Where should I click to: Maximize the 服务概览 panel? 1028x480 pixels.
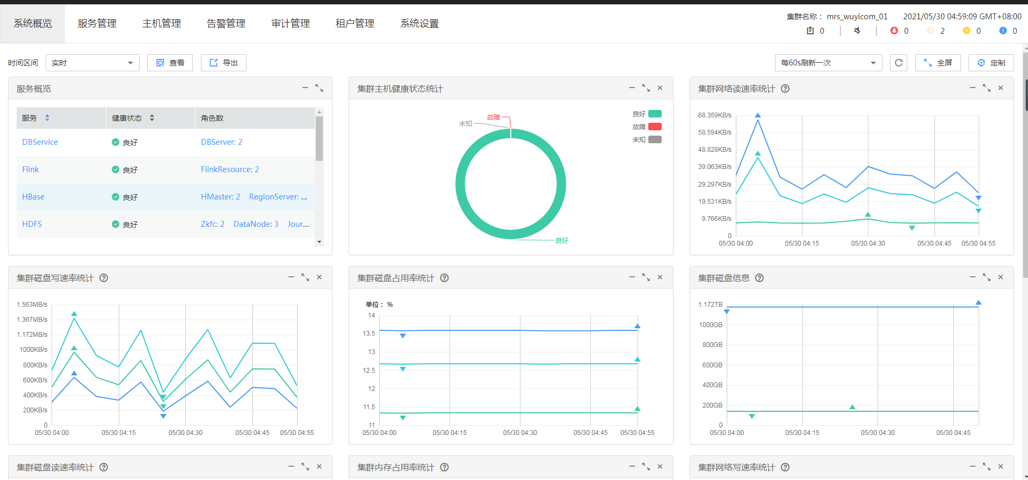(x=319, y=88)
